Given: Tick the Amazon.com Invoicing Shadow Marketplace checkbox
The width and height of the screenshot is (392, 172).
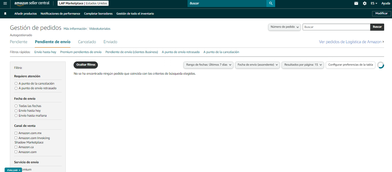Looking at the screenshot, I should coord(16,138).
